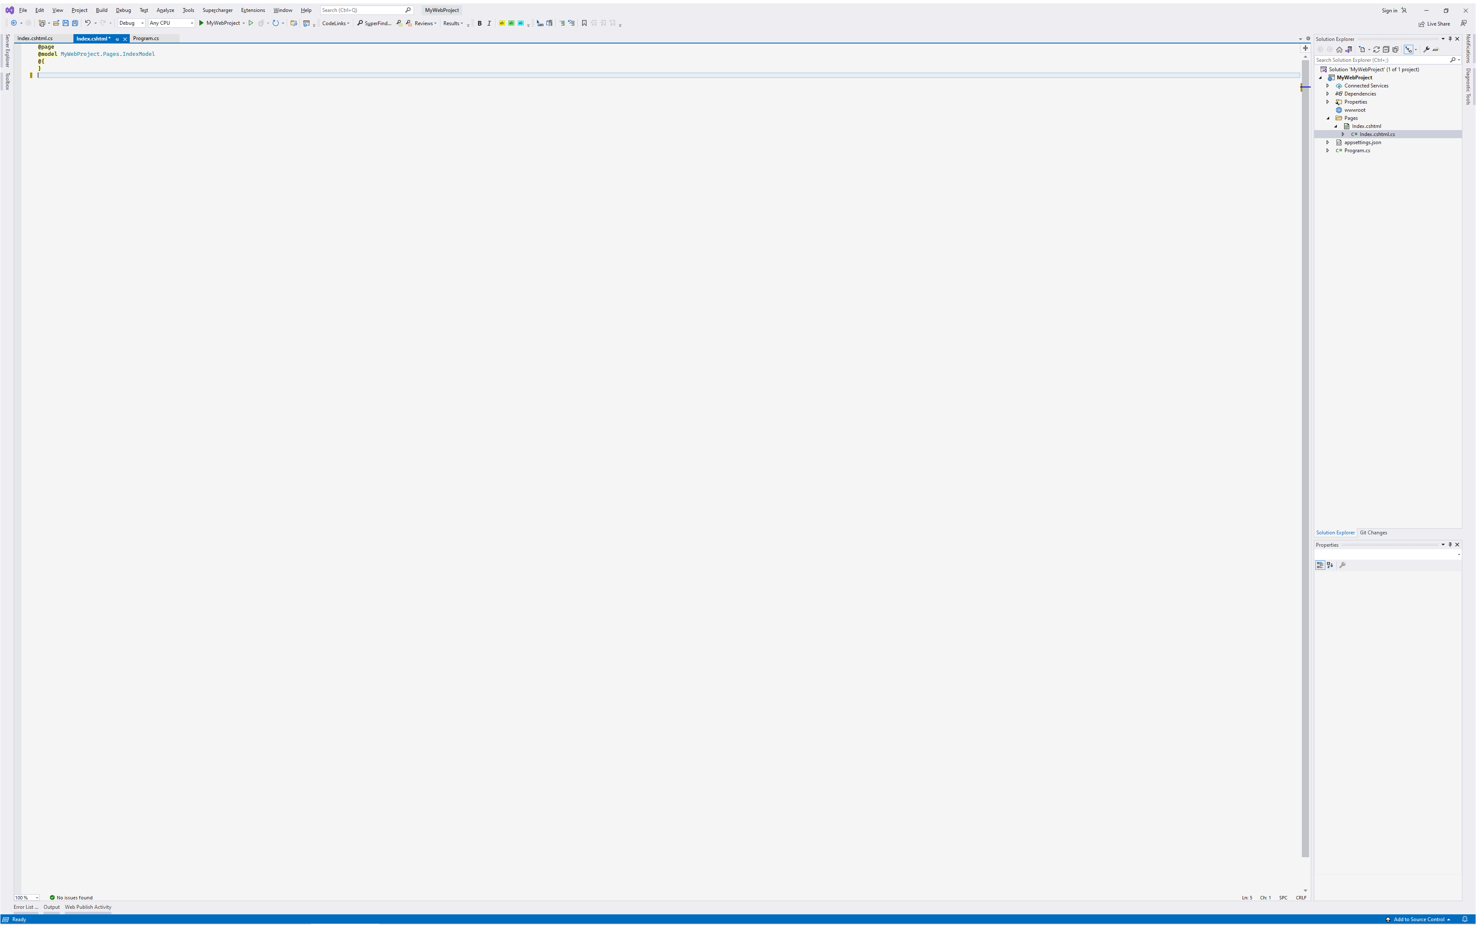This screenshot has height=925, width=1476.
Task: Click the Solution Explorer Home icon
Action: 1339,49
